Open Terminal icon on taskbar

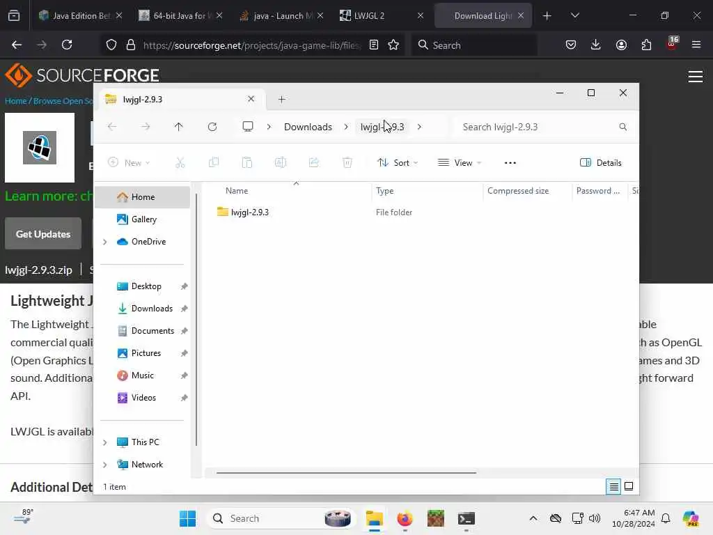pyautogui.click(x=466, y=518)
